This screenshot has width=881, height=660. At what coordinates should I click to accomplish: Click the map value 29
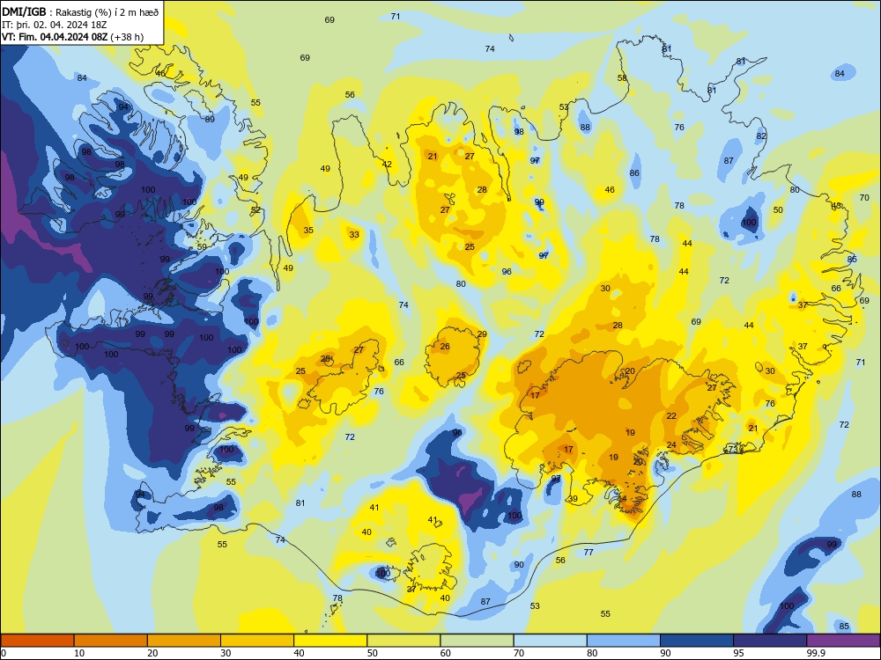[482, 334]
